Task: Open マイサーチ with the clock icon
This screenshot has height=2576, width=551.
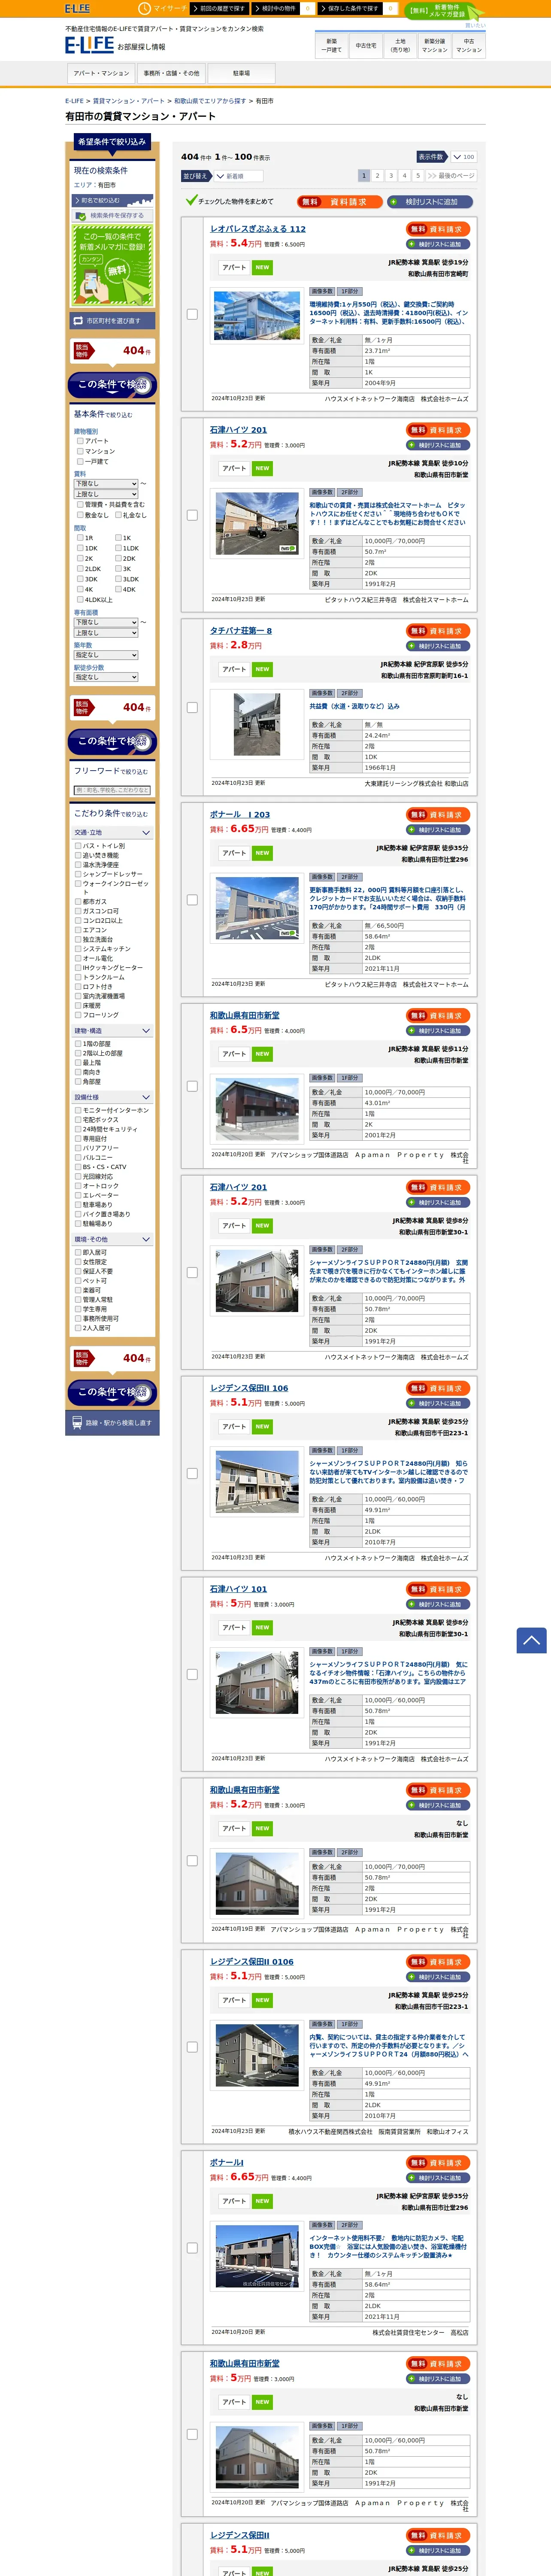Action: point(162,8)
